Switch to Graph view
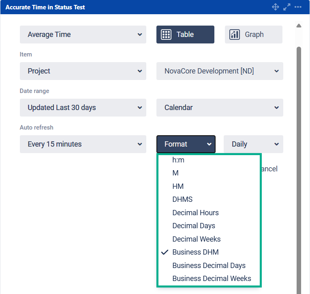 [x=253, y=35]
